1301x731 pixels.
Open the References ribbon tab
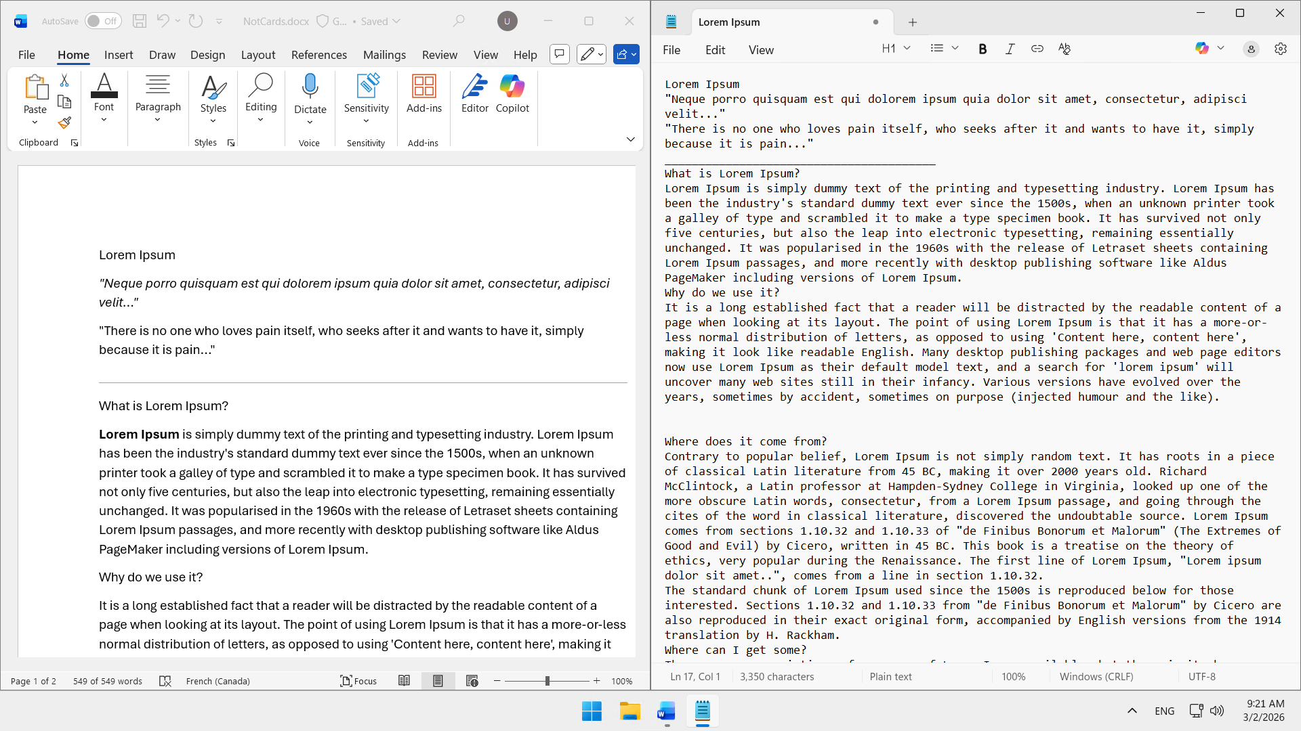318,55
